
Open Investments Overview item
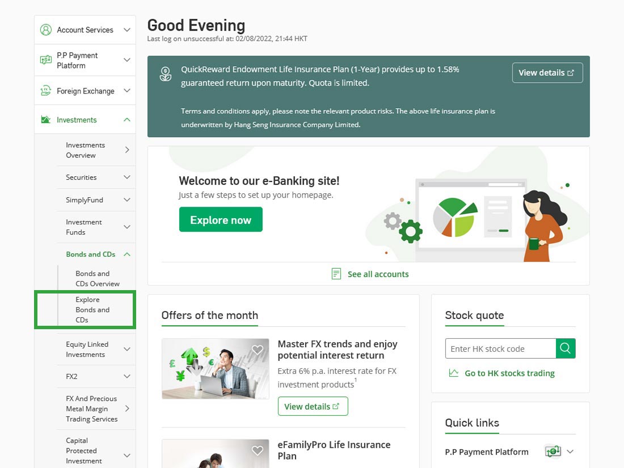tap(85, 150)
